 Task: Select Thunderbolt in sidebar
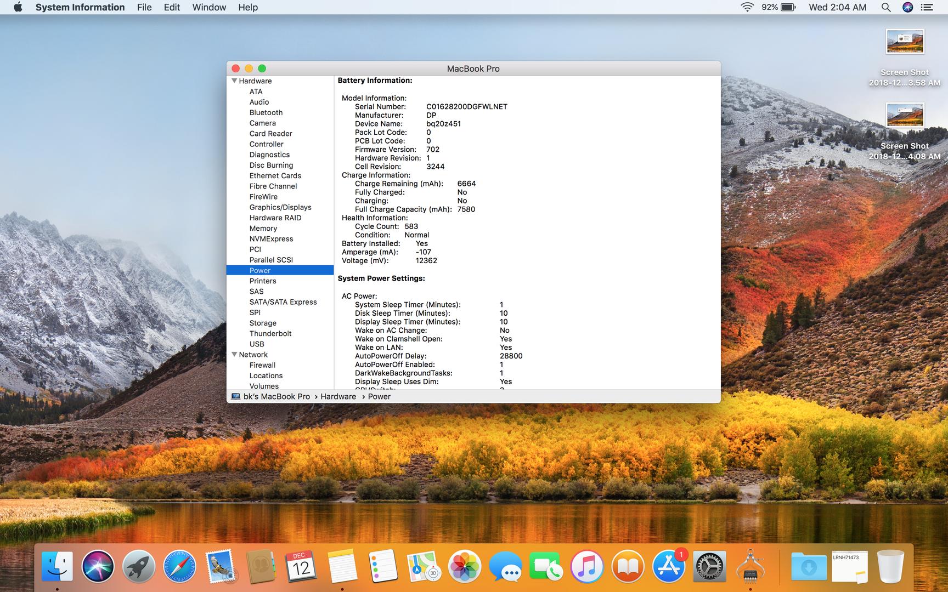click(x=270, y=333)
